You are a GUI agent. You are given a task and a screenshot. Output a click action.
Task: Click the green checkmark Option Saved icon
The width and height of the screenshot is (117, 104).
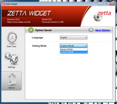[x=31, y=30]
